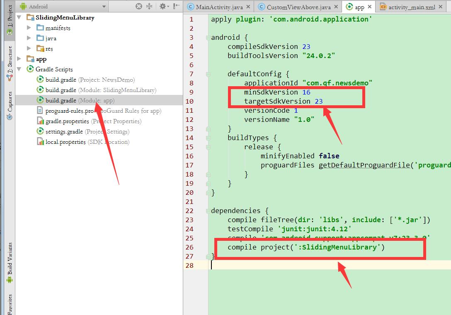
Task: Select the SlidingMenuLibrary module folder icon
Action: (30, 17)
